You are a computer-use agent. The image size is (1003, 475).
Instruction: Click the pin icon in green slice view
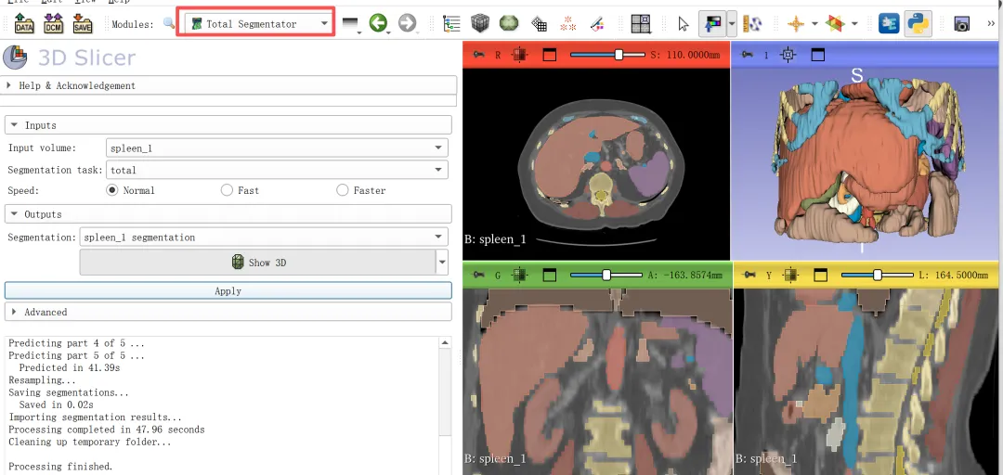tap(478, 276)
